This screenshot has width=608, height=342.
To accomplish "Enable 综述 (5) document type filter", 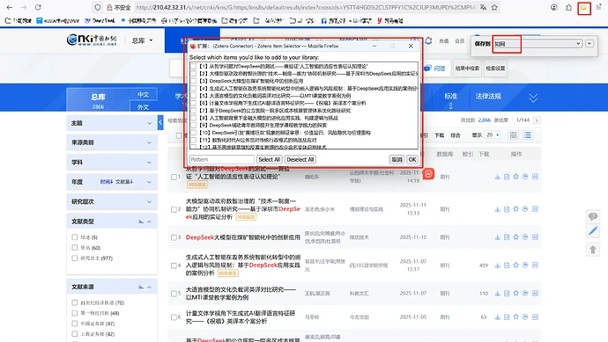I will point(74,237).
